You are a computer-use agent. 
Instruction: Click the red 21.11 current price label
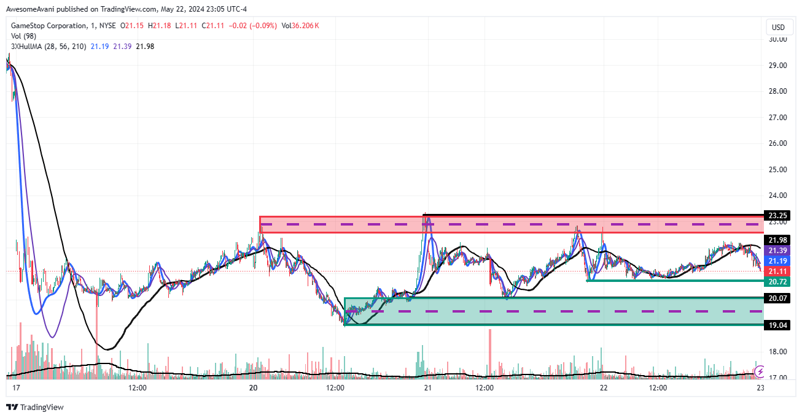(777, 271)
